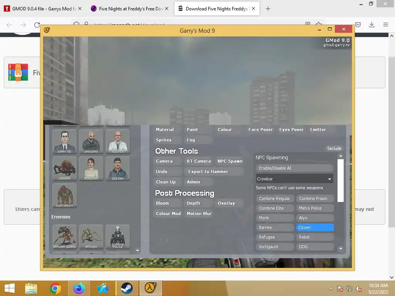Open Steam from taskbar
Screen dimensions: 395x296
tap(127, 288)
